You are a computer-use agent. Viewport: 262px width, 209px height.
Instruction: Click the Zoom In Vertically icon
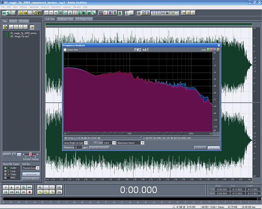coord(59,187)
